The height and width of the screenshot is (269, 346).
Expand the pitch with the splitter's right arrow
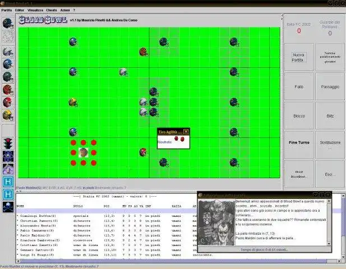(x=282, y=19)
